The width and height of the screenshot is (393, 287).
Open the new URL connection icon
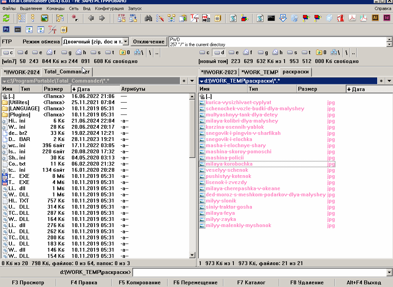click(133, 18)
